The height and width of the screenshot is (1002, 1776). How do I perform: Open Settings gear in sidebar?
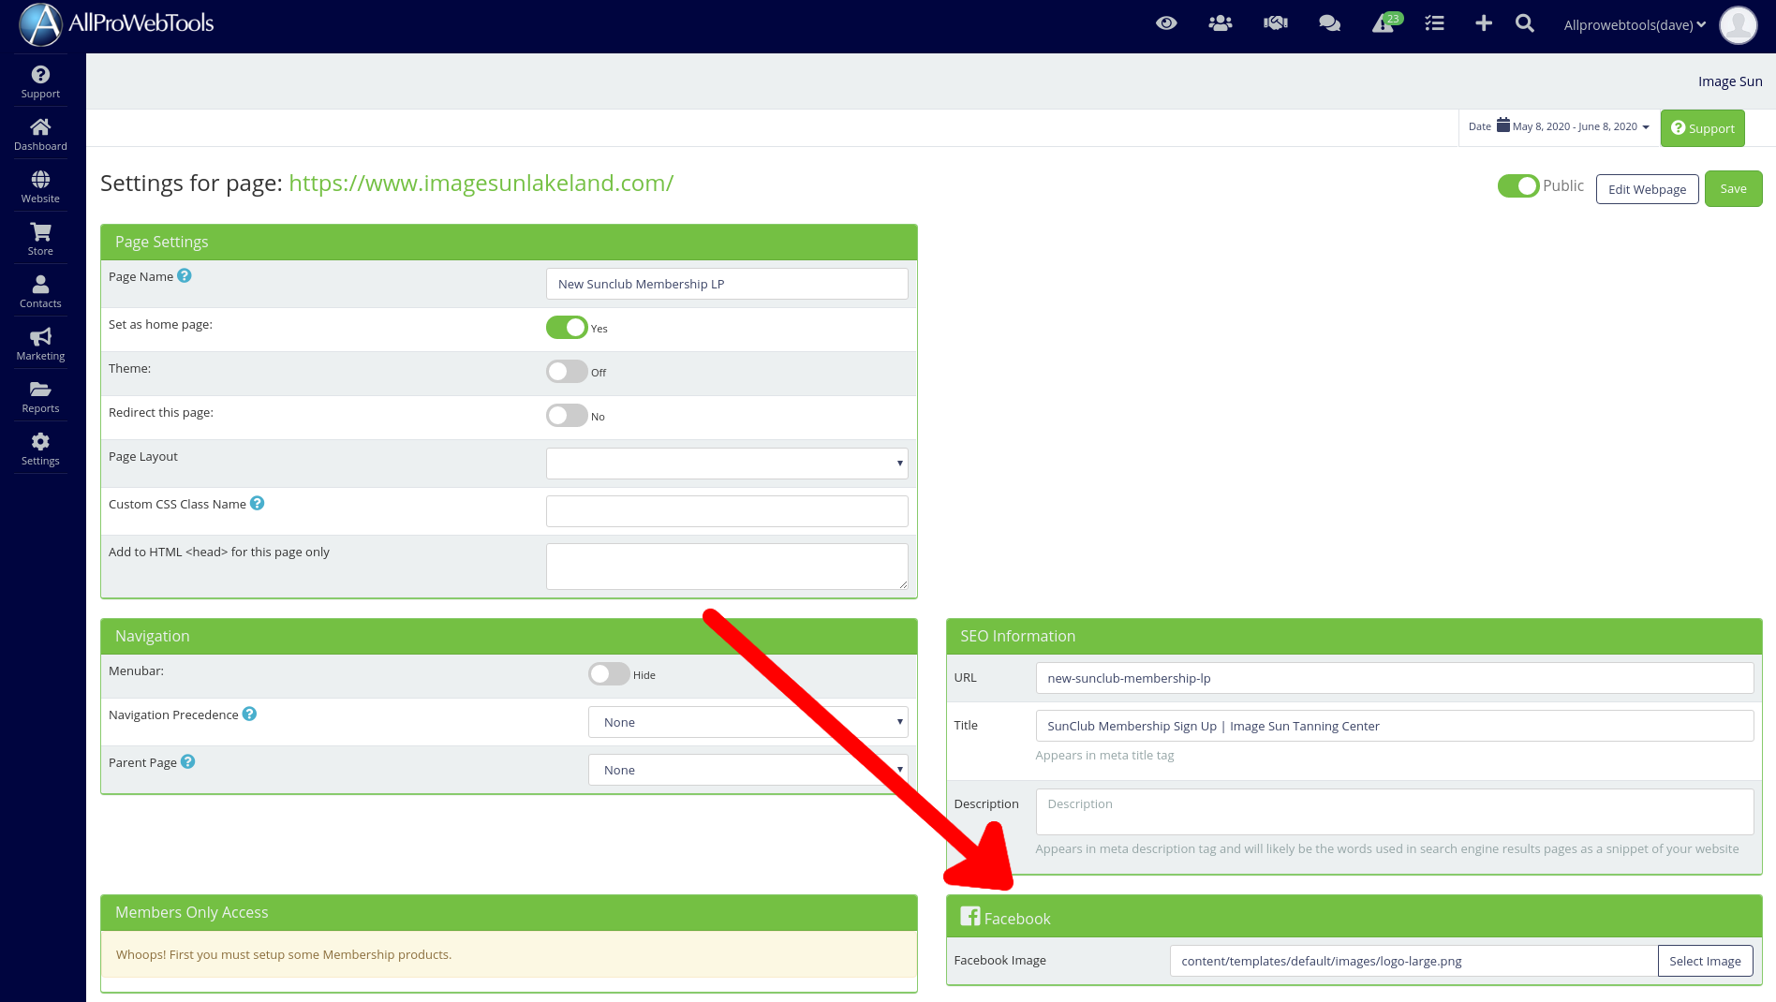(40, 449)
